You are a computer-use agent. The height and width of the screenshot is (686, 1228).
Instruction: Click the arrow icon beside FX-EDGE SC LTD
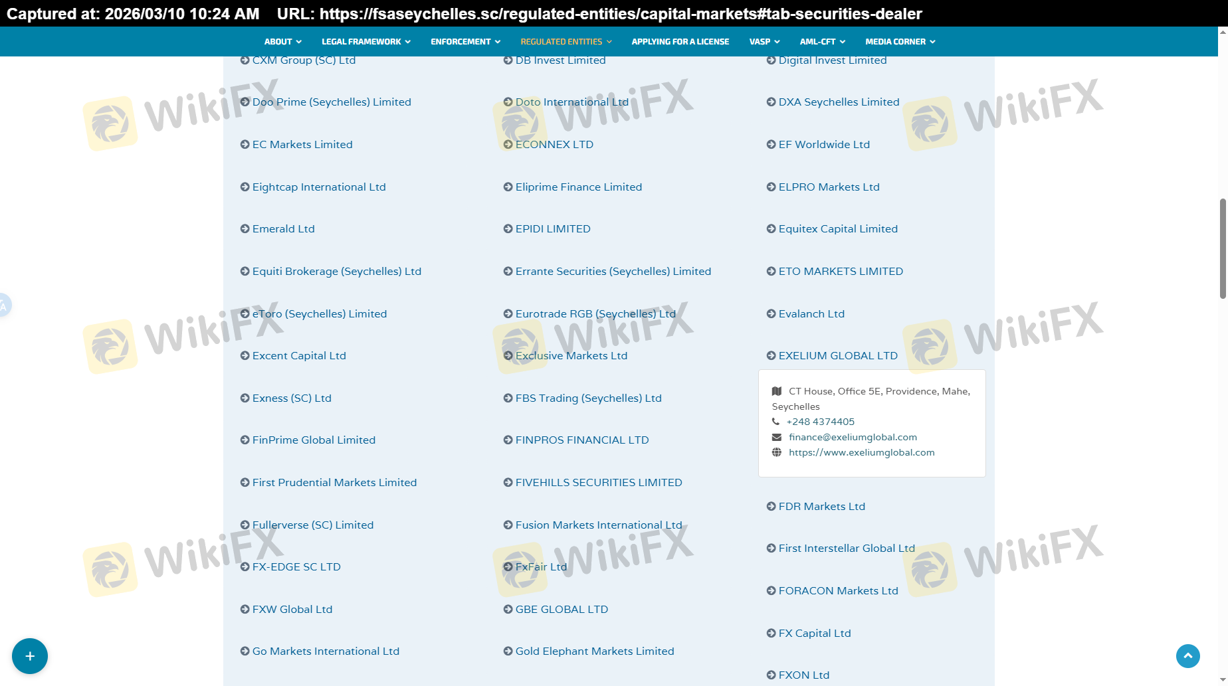(245, 567)
